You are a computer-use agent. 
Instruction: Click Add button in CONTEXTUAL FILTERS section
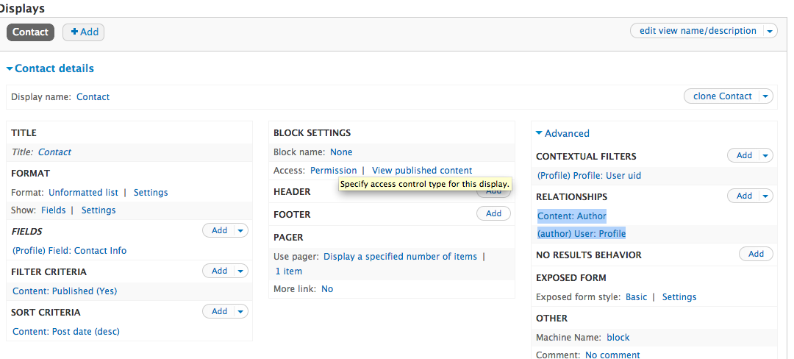tap(744, 155)
